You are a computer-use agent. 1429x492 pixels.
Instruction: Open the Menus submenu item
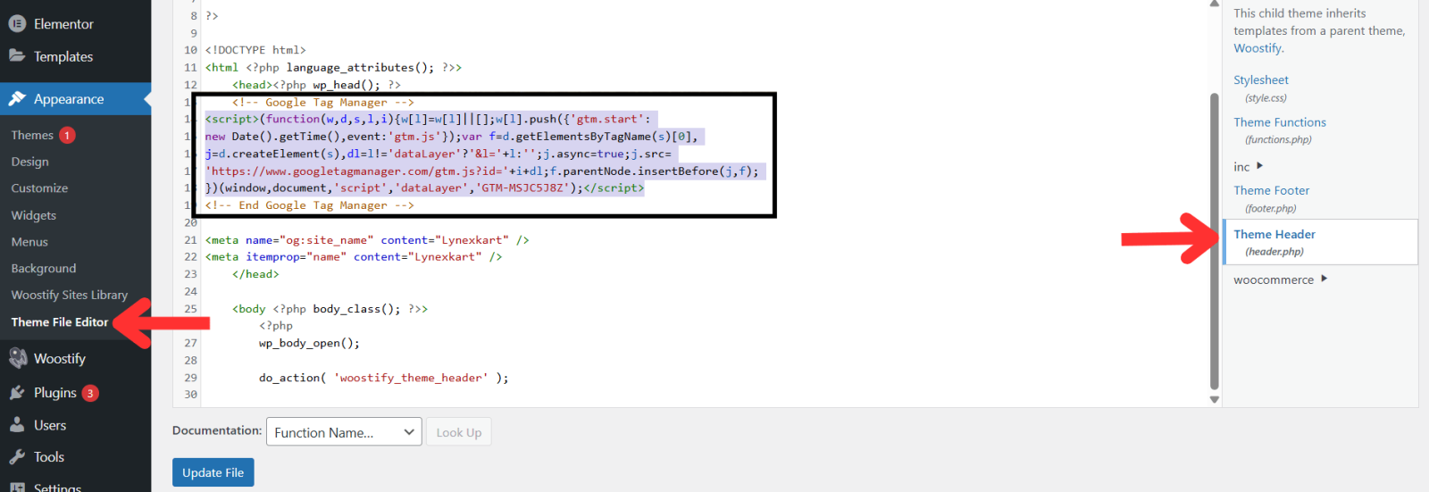pos(29,242)
